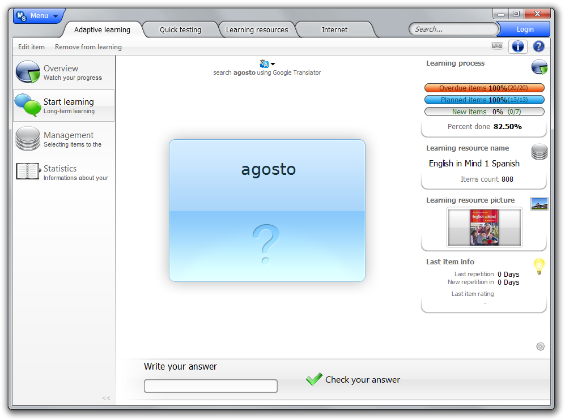The height and width of the screenshot is (420, 565).
Task: Click the Last item info lightbulb icon
Action: click(539, 265)
